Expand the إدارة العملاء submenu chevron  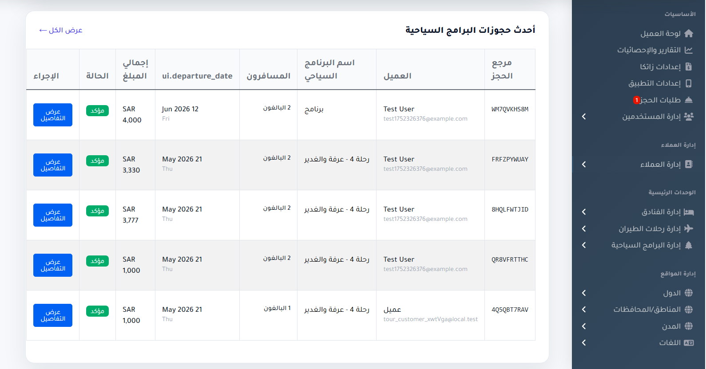tap(584, 164)
